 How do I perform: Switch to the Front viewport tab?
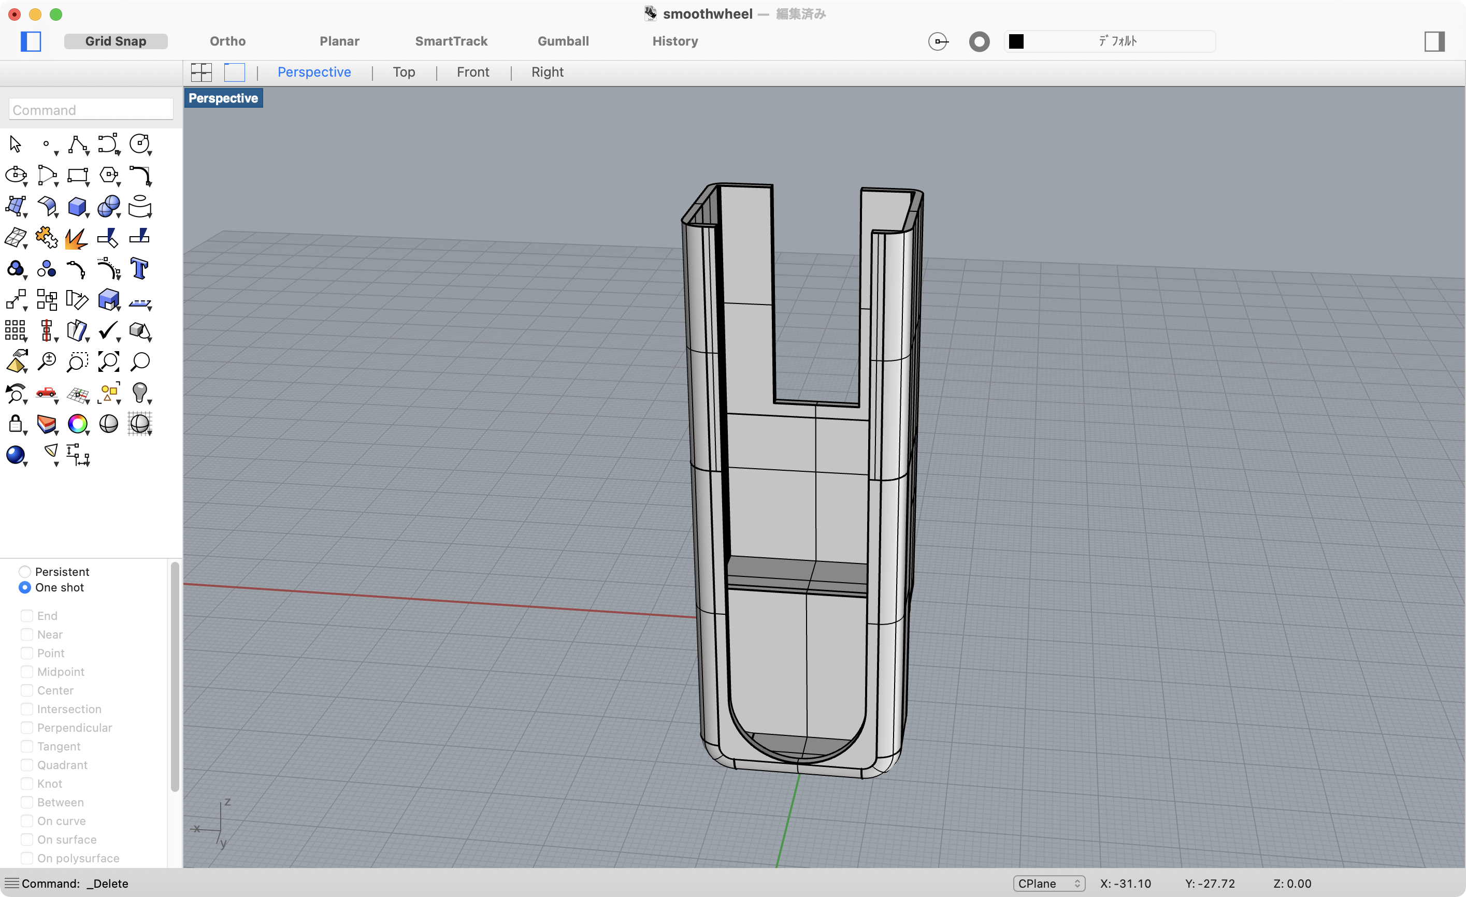pos(473,72)
